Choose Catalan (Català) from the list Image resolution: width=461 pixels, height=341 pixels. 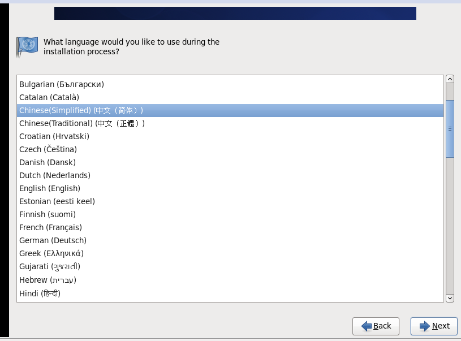pos(230,97)
